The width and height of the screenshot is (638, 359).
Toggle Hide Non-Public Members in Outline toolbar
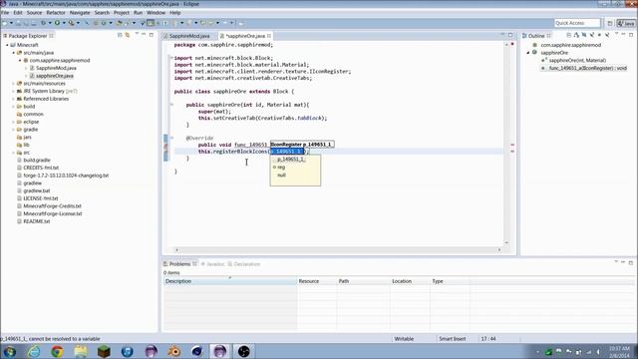pos(599,36)
